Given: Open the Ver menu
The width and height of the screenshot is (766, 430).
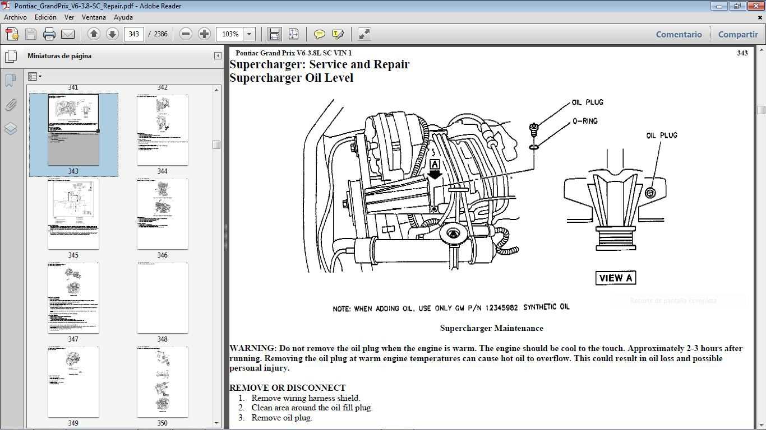Looking at the screenshot, I should point(69,17).
